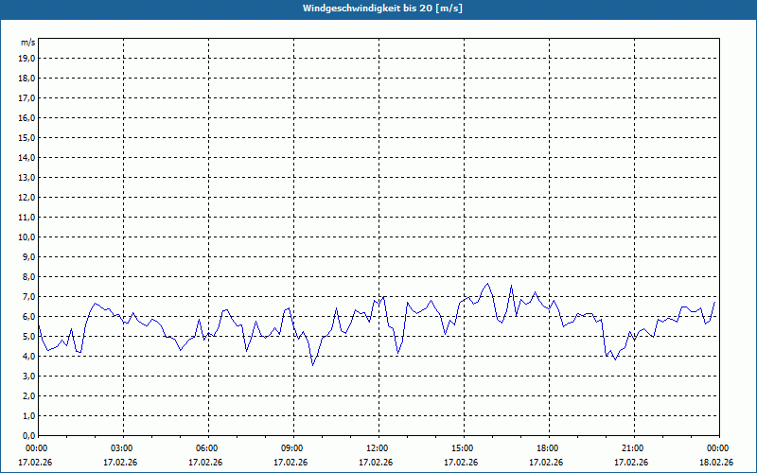757x473 pixels.
Task: Click the 18:00 time label
Action: pyautogui.click(x=549, y=448)
